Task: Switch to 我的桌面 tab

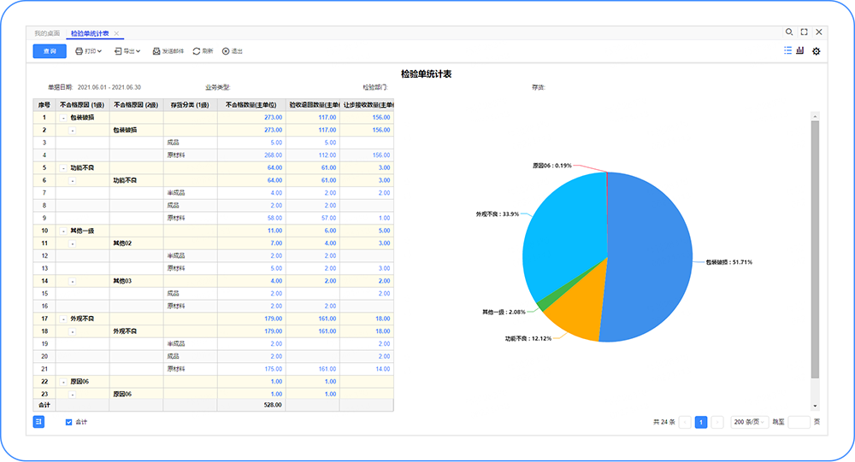Action: (x=48, y=32)
